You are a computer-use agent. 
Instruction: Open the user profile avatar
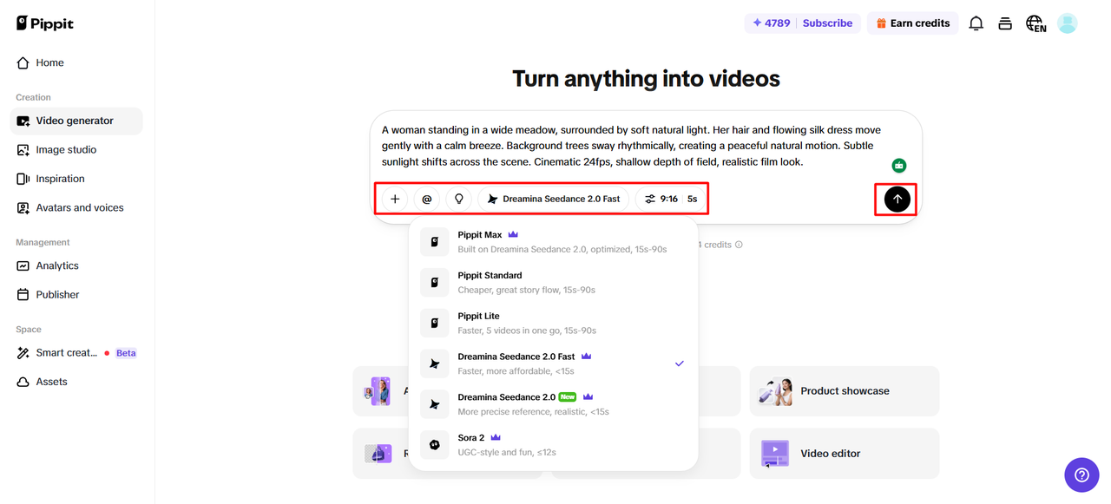coord(1068,23)
